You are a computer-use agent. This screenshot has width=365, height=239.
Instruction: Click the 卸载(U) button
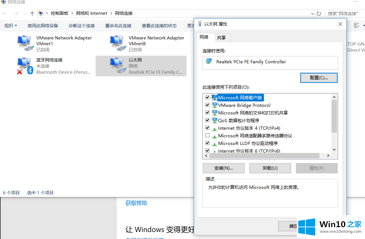270,168
